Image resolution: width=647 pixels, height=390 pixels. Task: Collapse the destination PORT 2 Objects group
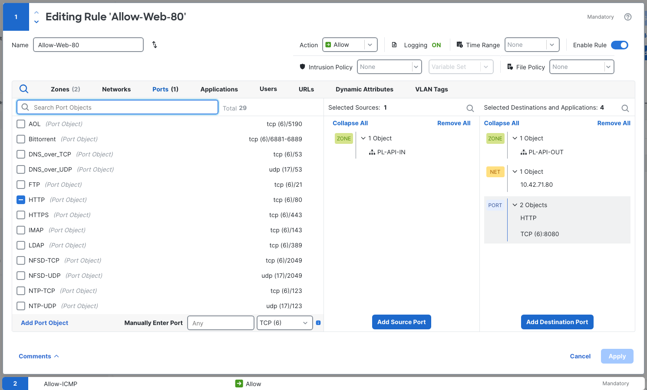[515, 205]
